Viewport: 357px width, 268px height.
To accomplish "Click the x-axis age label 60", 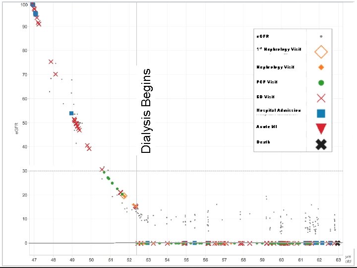I will point(282,260).
